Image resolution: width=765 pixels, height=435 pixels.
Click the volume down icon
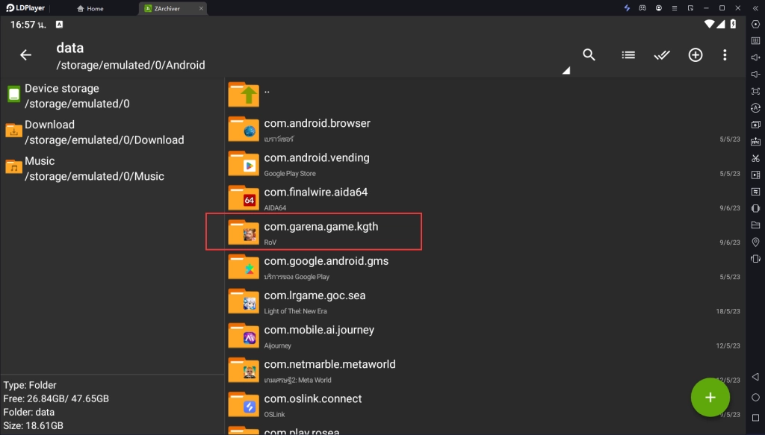point(755,74)
